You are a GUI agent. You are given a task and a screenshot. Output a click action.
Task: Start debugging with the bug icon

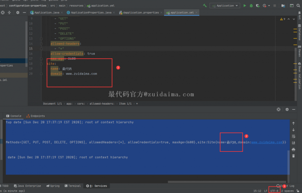coord(251,6)
